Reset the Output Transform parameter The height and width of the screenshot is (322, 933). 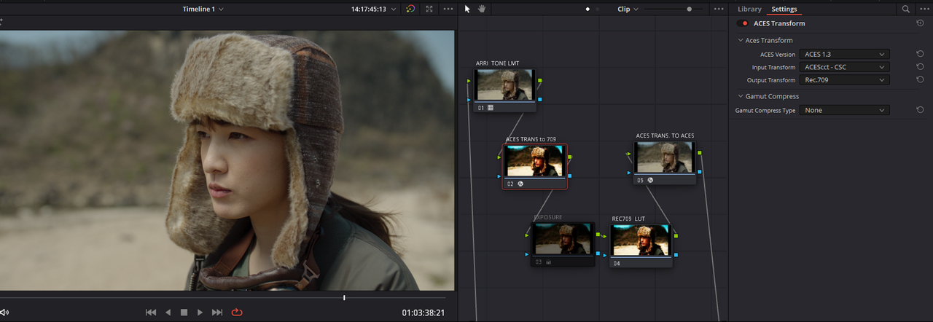click(x=920, y=80)
